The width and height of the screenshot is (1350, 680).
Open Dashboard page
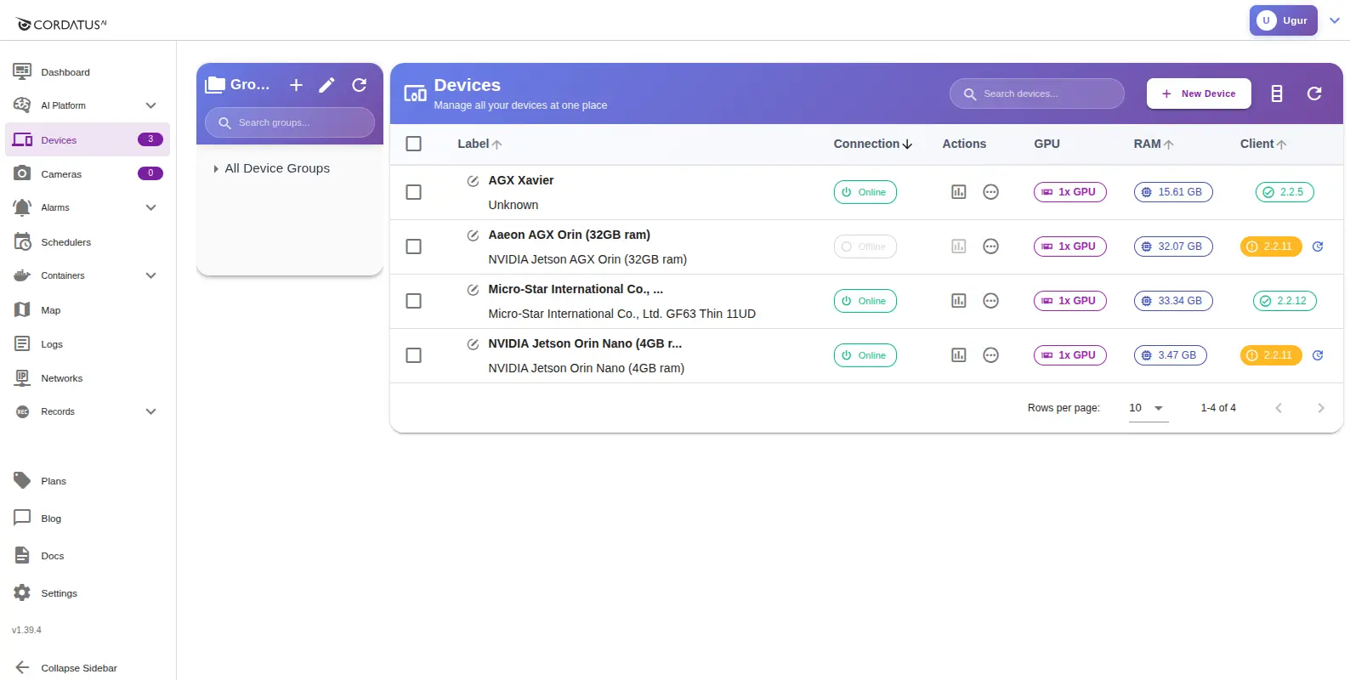(88, 72)
